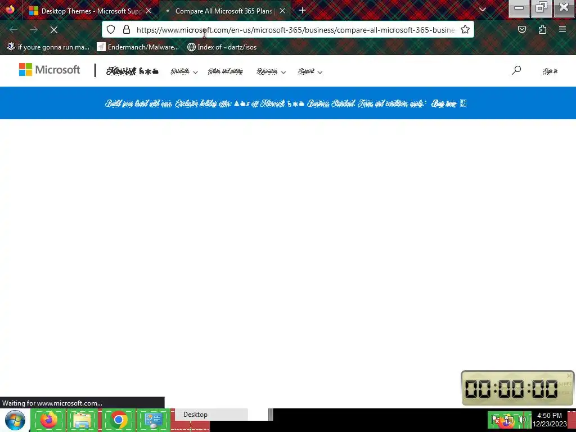
Task: Open the Save to Pocket button
Action: [522, 30]
